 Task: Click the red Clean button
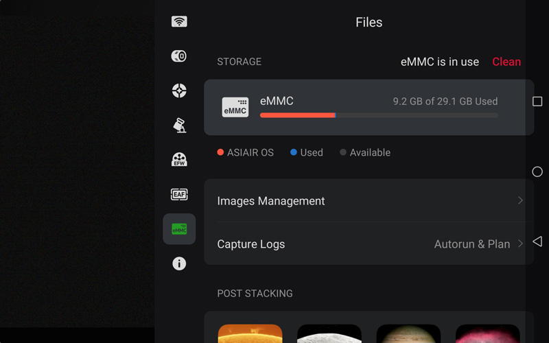click(506, 62)
